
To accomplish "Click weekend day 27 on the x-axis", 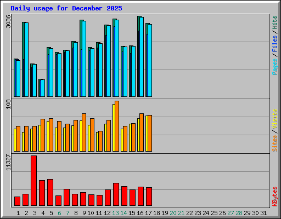I will pyautogui.click(x=231, y=213).
